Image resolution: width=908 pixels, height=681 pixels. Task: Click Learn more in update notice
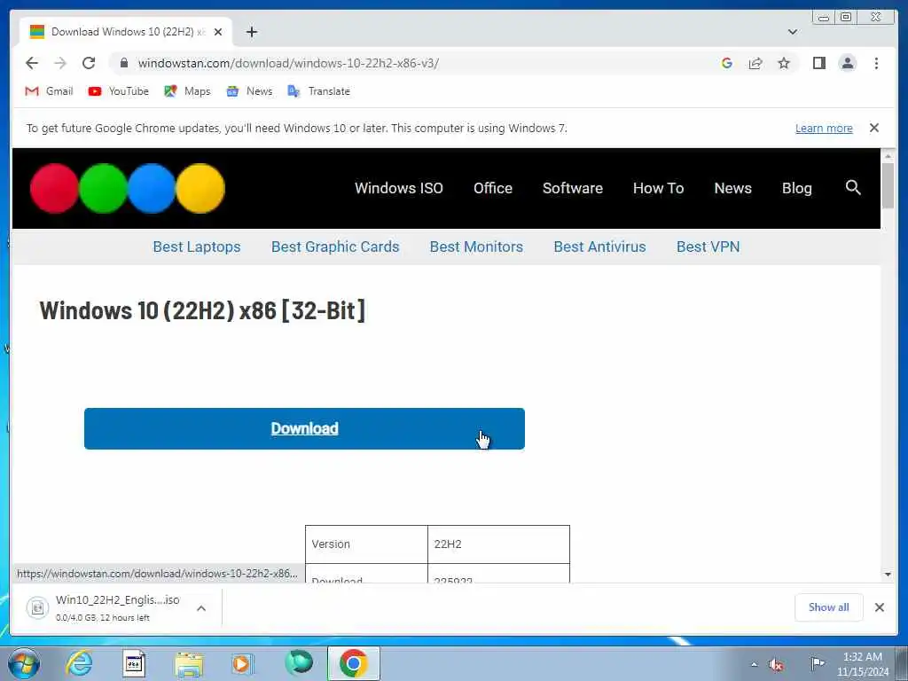824,128
